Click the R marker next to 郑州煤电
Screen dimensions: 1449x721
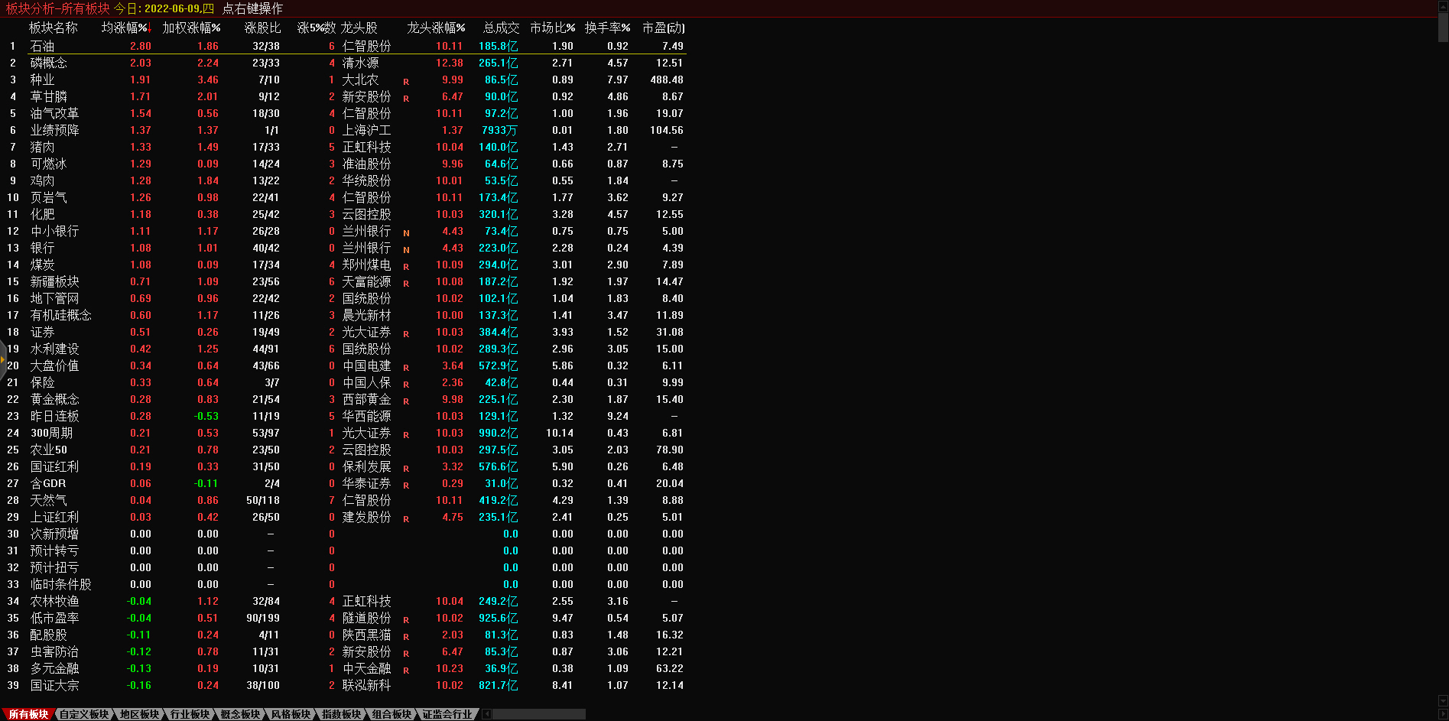click(x=406, y=267)
